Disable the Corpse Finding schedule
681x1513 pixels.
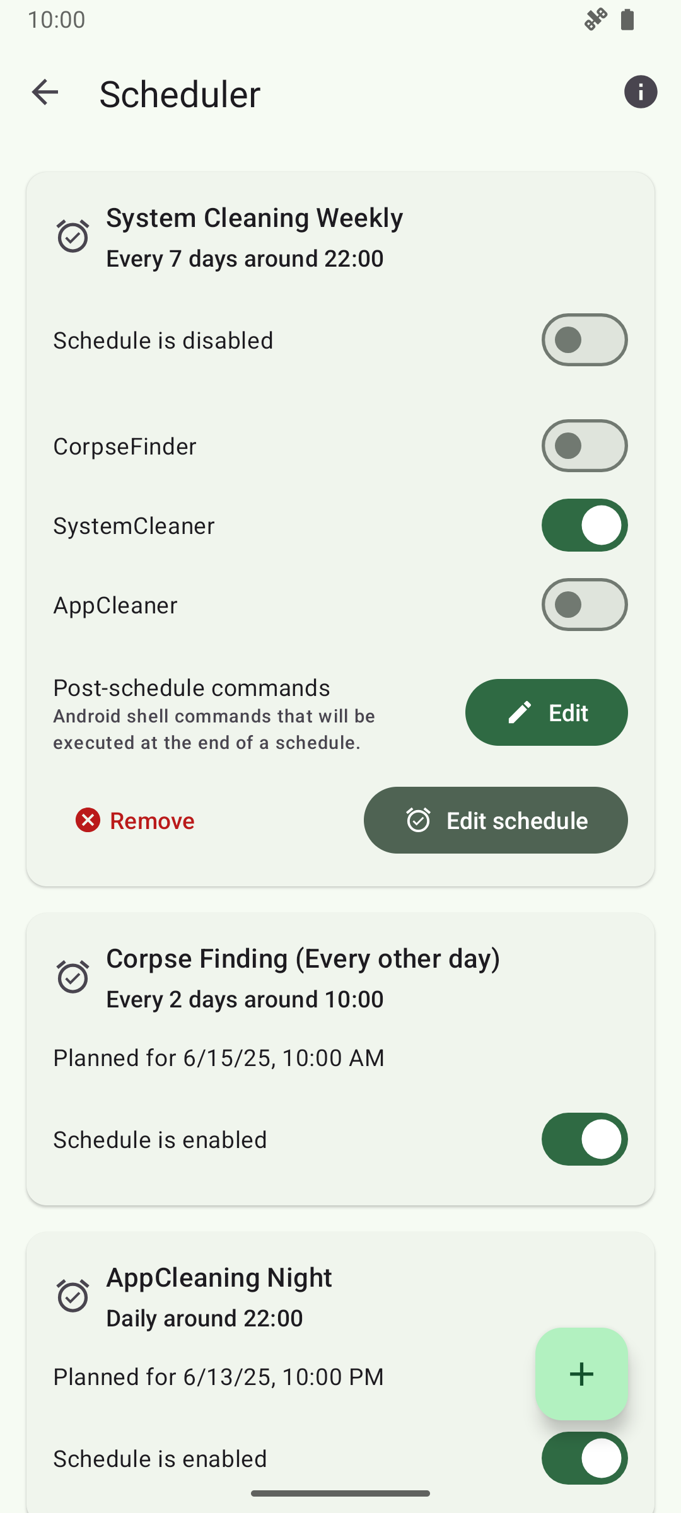coord(584,1139)
